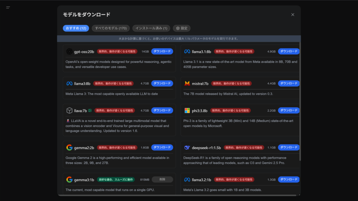Click the cube icon beside llava:7b
This screenshot has width=358, height=201.
[x=69, y=110]
